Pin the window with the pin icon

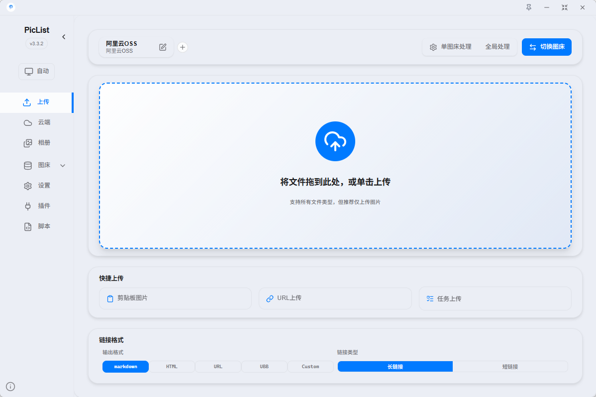528,7
